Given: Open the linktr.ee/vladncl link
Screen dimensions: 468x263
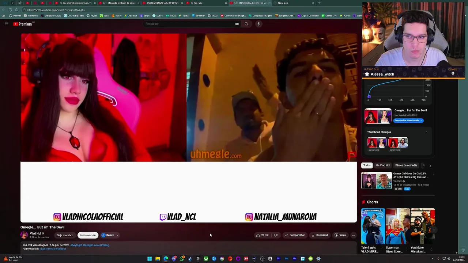Looking at the screenshot, I should click(53, 249).
